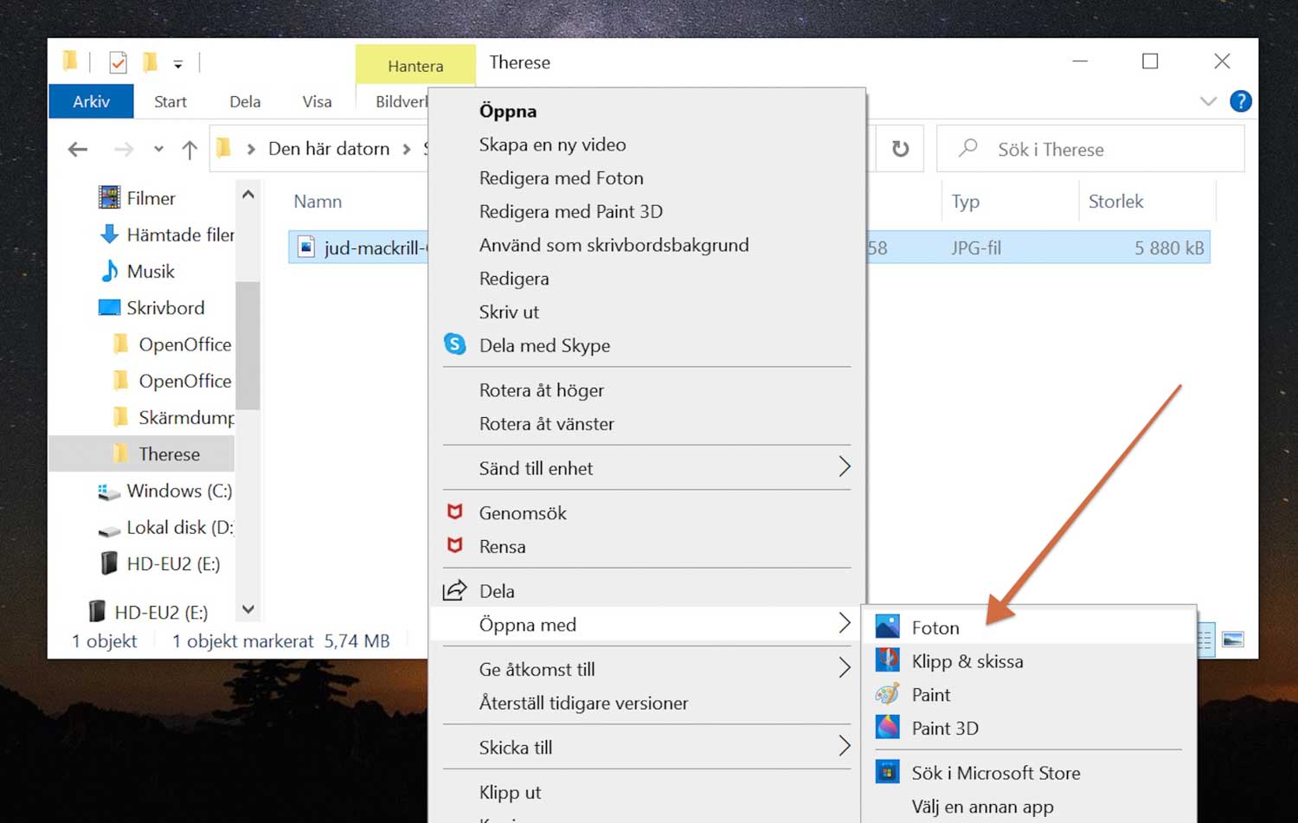Open Windows (C:) drive in sidebar
1298x823 pixels.
click(x=178, y=491)
